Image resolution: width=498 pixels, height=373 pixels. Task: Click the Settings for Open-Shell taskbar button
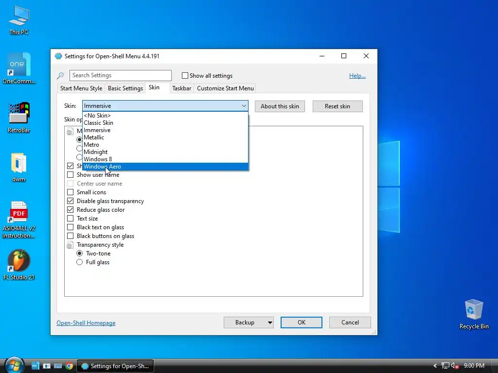tap(115, 366)
